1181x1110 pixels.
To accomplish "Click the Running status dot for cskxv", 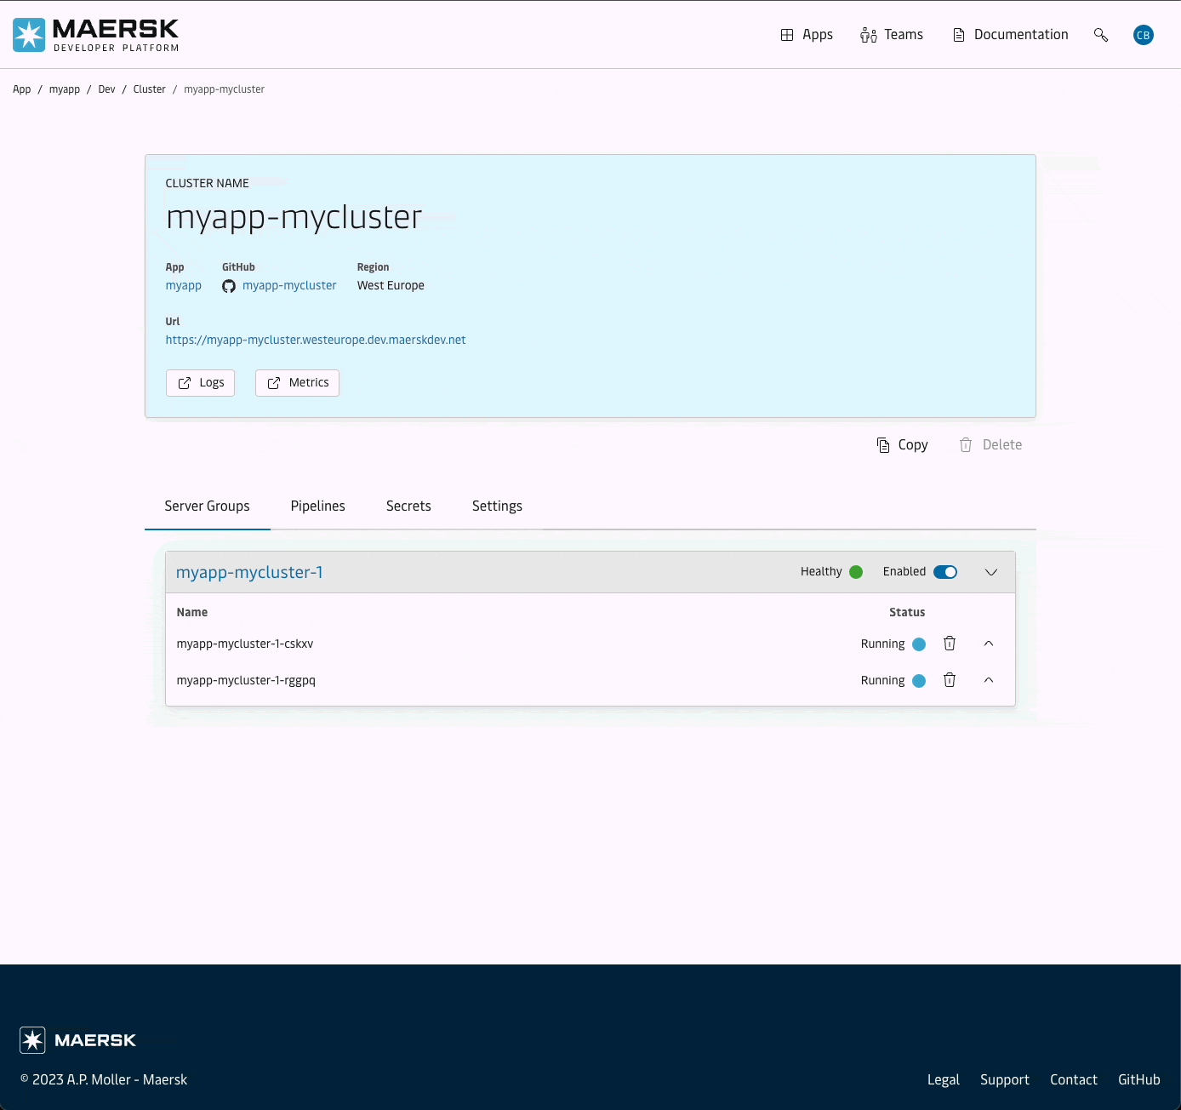I will (919, 644).
